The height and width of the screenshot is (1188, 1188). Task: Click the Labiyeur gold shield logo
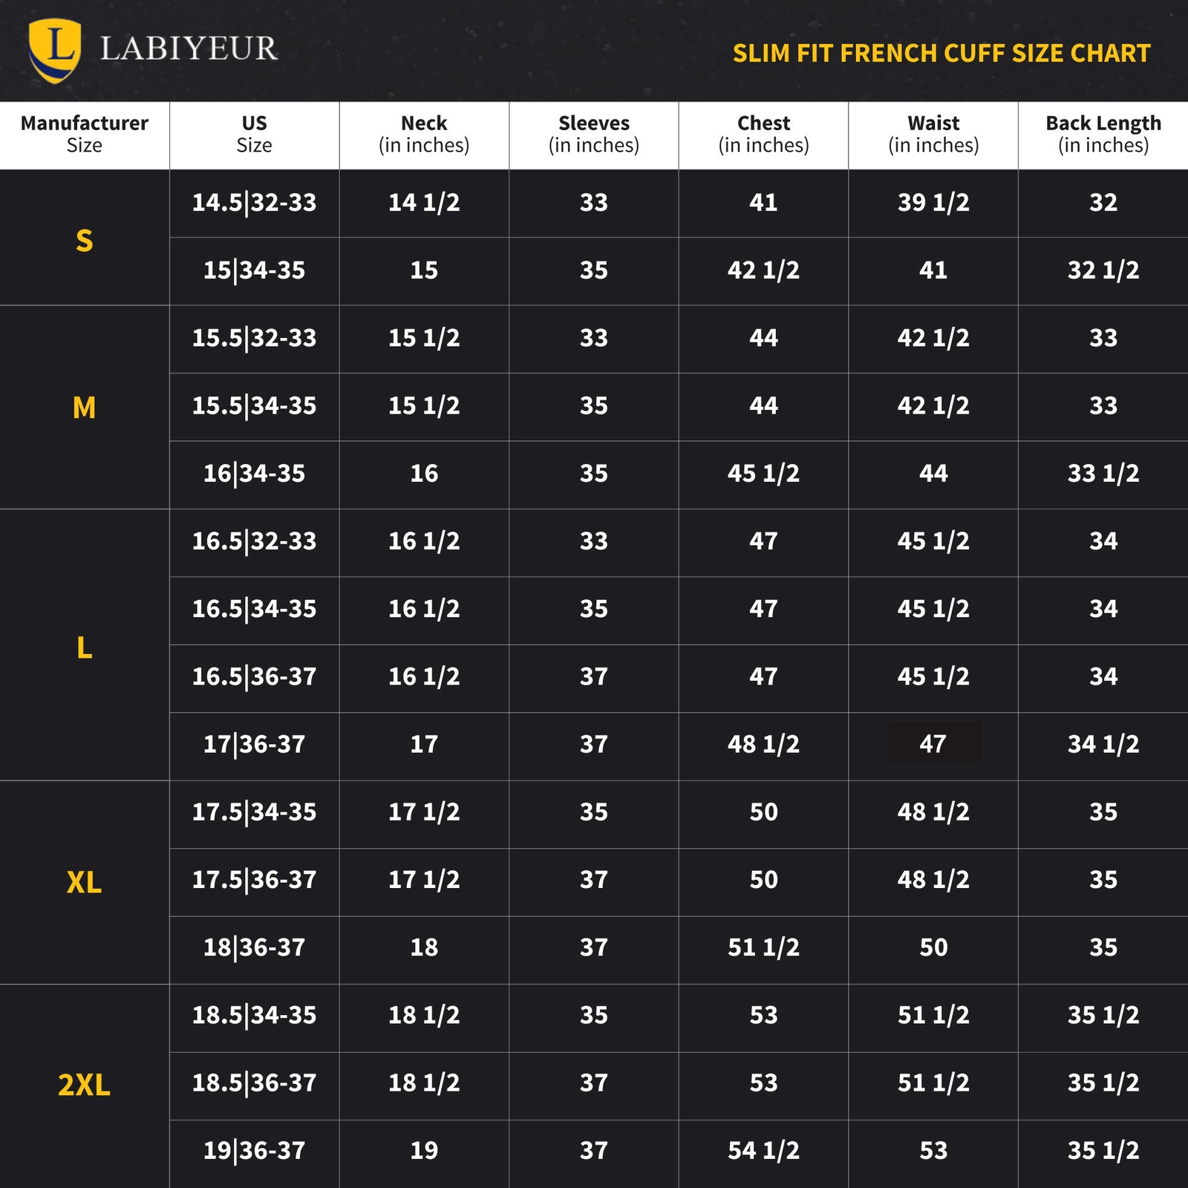click(55, 49)
